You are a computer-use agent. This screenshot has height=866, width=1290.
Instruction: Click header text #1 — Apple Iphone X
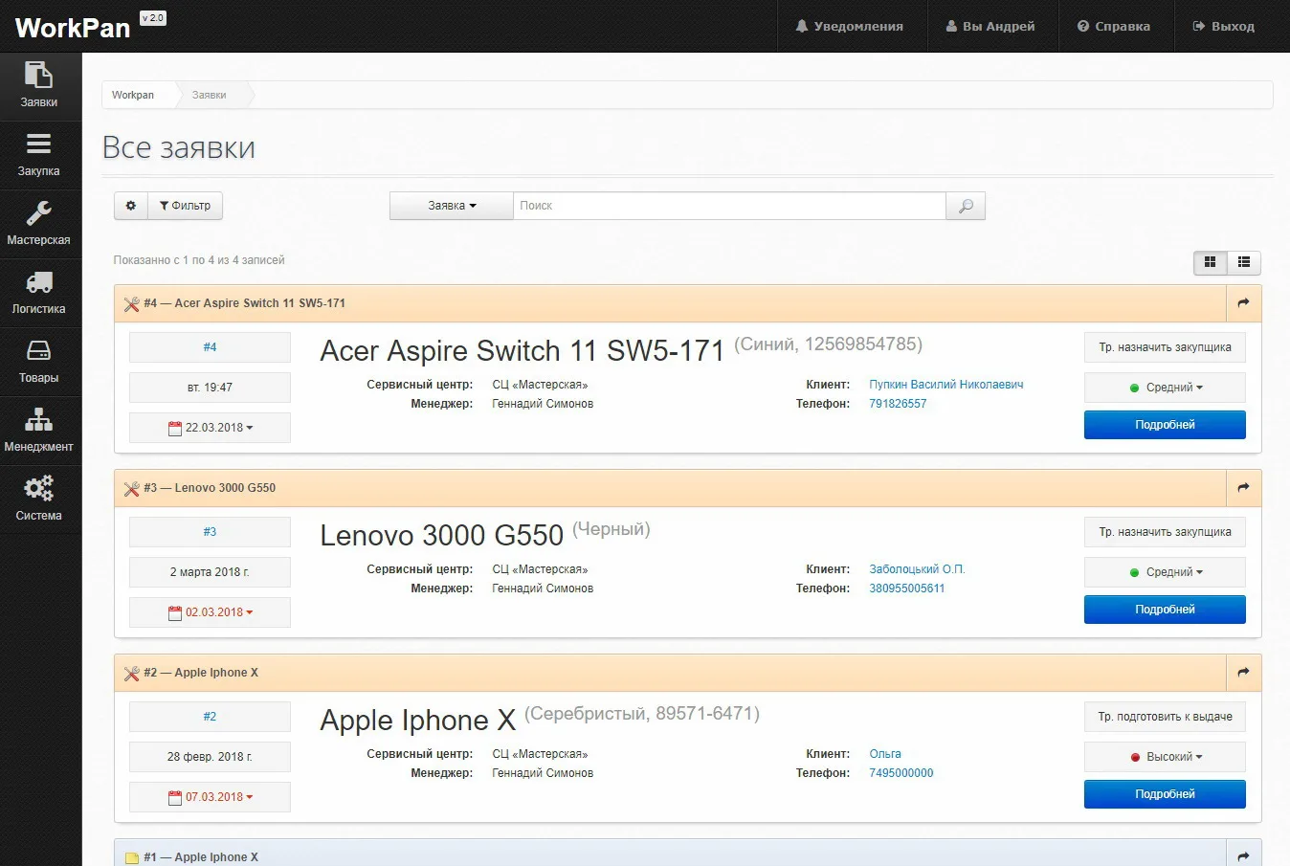pyautogui.click(x=201, y=857)
